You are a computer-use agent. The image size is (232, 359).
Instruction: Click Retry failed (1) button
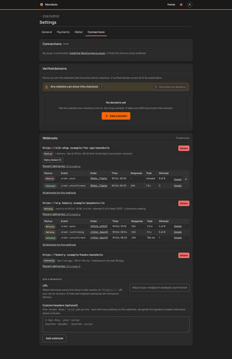pyautogui.click(x=53, y=160)
